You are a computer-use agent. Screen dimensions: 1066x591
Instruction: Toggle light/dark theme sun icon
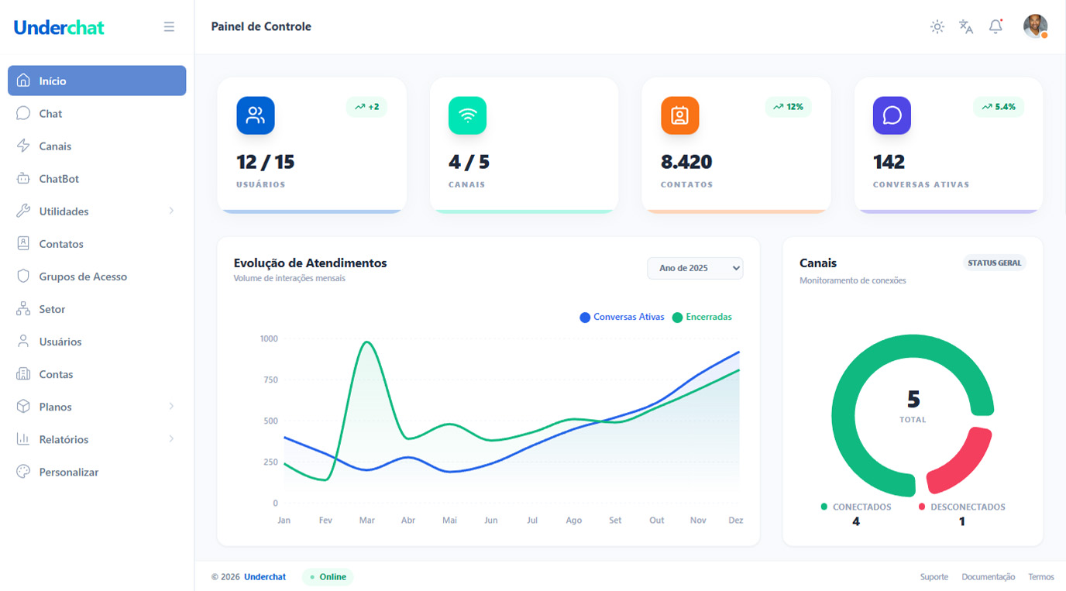[x=937, y=27]
